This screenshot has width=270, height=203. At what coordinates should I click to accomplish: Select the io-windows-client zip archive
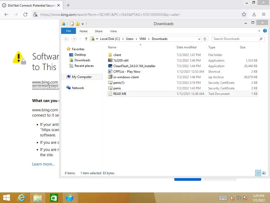point(182,77)
